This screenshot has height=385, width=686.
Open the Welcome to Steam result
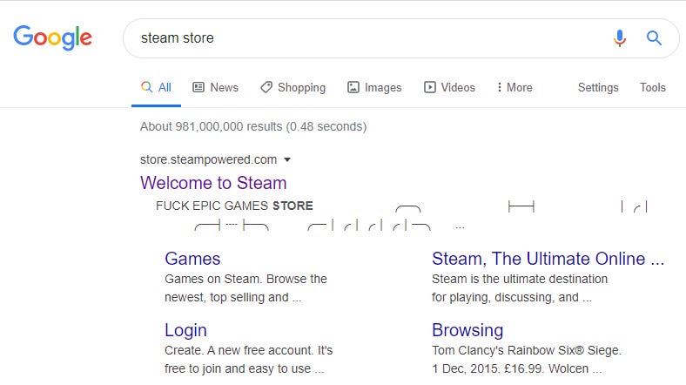click(x=213, y=183)
